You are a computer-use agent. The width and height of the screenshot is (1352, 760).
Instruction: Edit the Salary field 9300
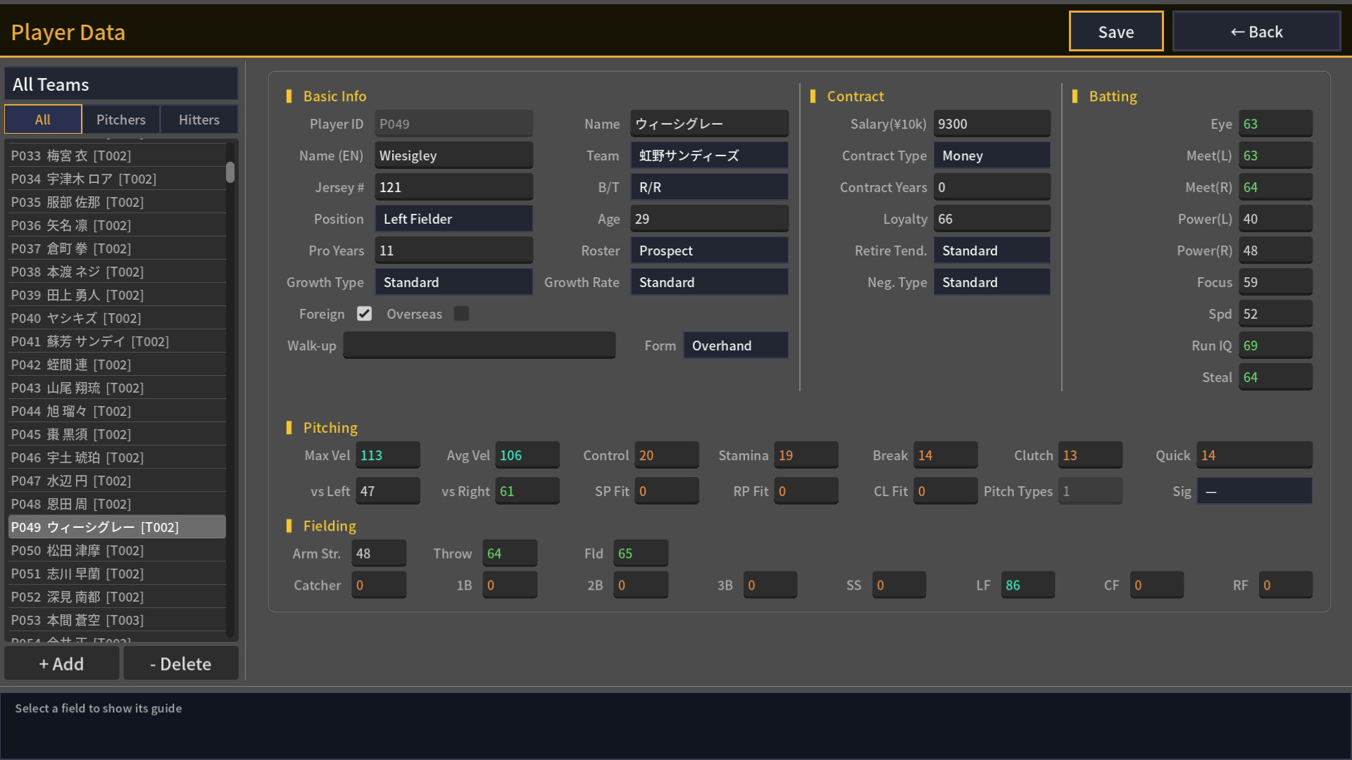click(991, 124)
